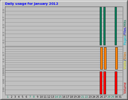The width and height of the screenshot is (128, 100).
Task: Click day label 29 on the x-axis
Action: tap(112, 97)
